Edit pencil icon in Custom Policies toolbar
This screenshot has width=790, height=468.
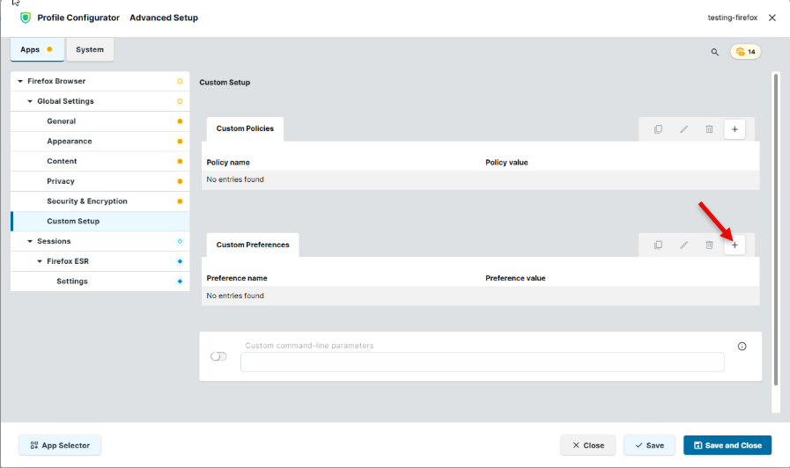pyautogui.click(x=683, y=129)
